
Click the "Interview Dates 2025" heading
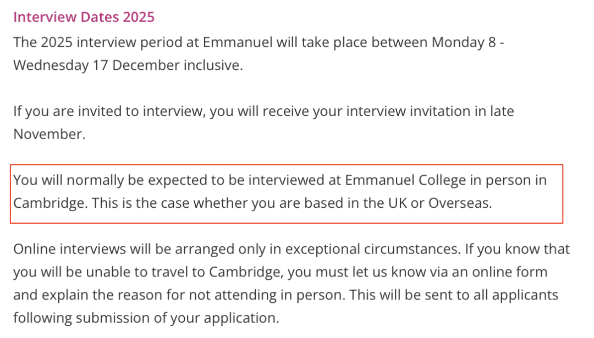(x=84, y=17)
